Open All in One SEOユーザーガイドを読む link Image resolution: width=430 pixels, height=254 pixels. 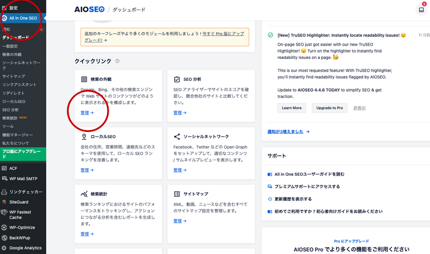point(310,174)
